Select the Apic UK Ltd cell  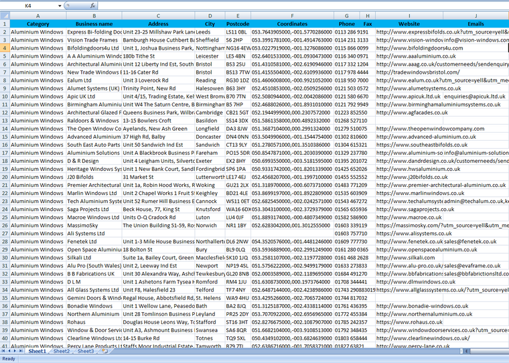coord(94,96)
